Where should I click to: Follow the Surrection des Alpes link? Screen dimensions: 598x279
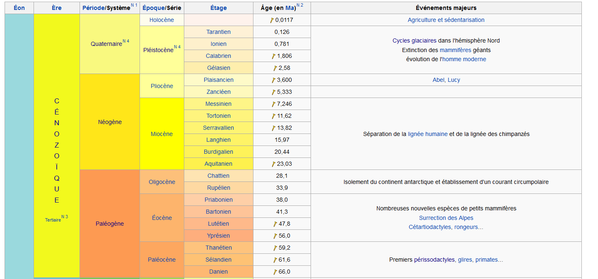[x=446, y=218]
